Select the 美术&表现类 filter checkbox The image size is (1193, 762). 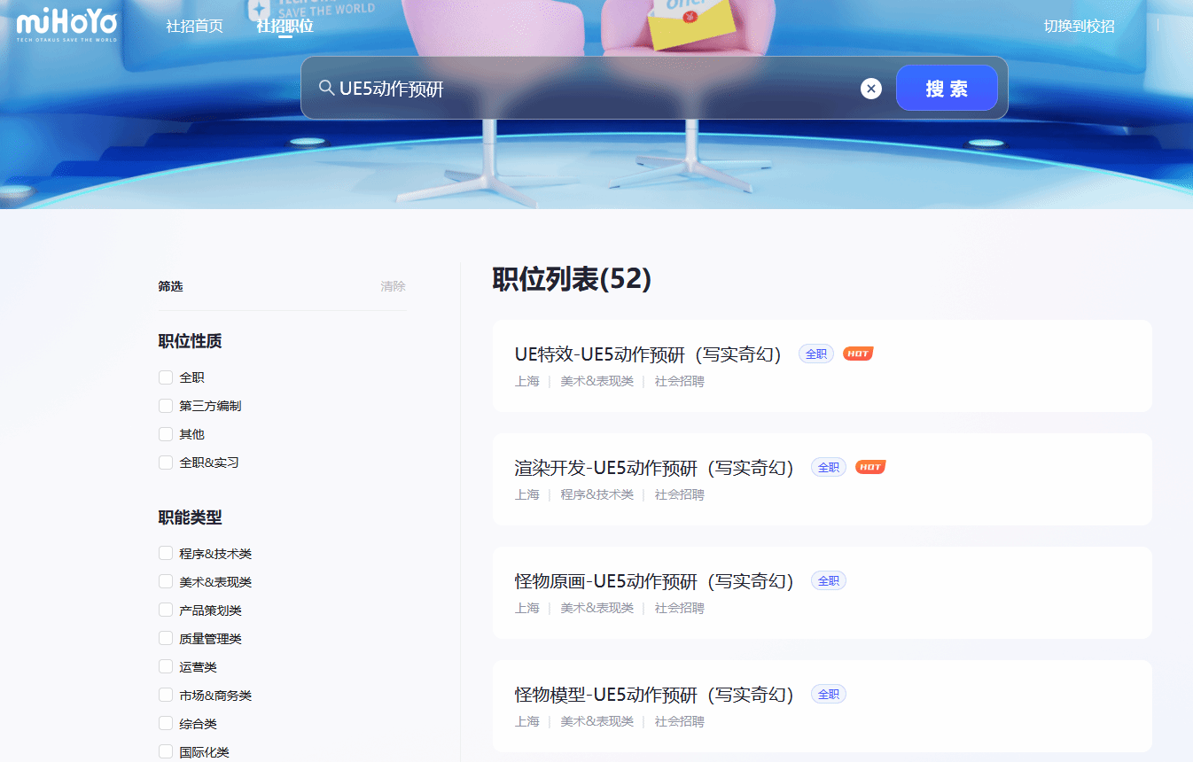point(166,582)
